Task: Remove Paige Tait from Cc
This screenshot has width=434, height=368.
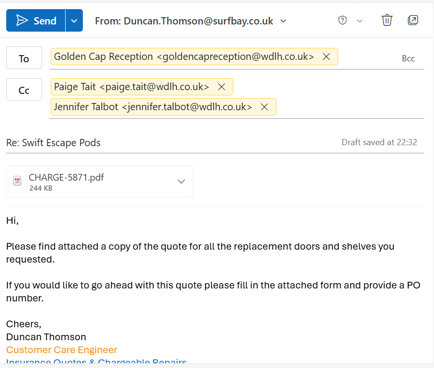Action: click(221, 87)
